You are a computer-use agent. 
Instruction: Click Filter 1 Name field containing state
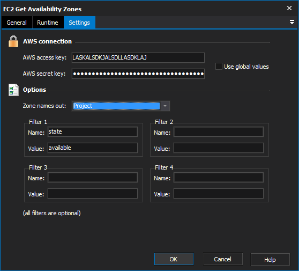[93, 132]
